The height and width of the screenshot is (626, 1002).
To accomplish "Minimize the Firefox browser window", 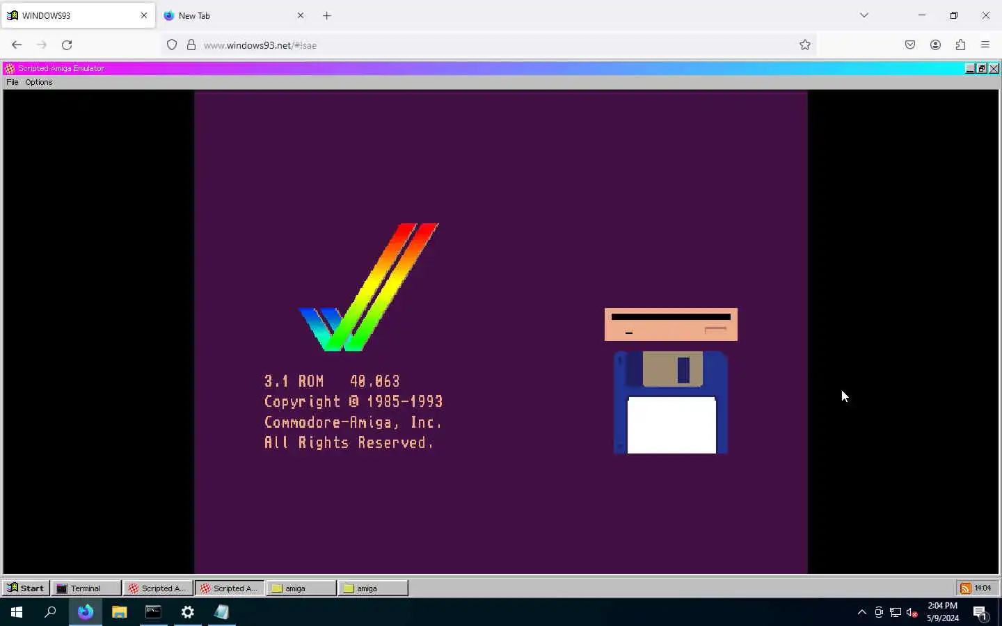I will 922,15.
